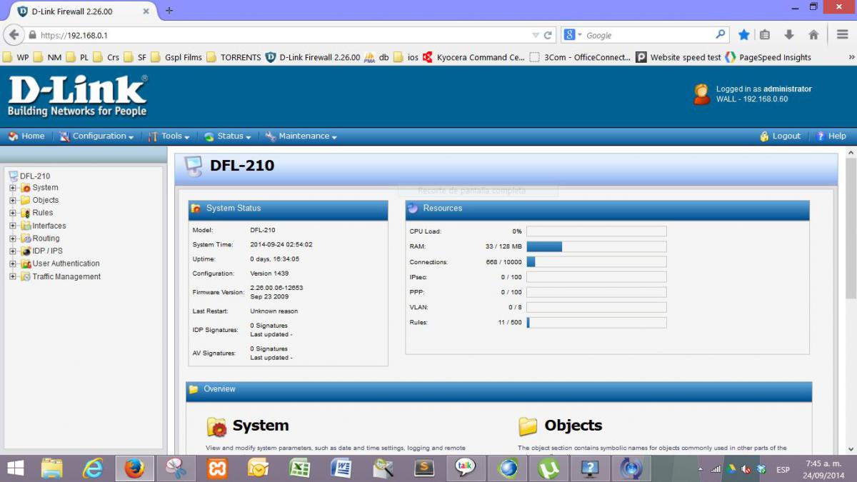Click the Home menu icon
Image resolution: width=857 pixels, height=482 pixels.
[13, 136]
